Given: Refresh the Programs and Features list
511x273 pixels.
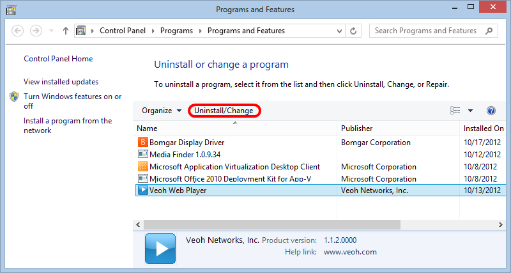Looking at the screenshot, I should [353, 31].
